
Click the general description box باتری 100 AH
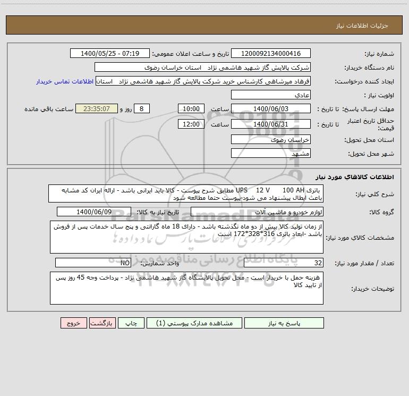[186, 193]
